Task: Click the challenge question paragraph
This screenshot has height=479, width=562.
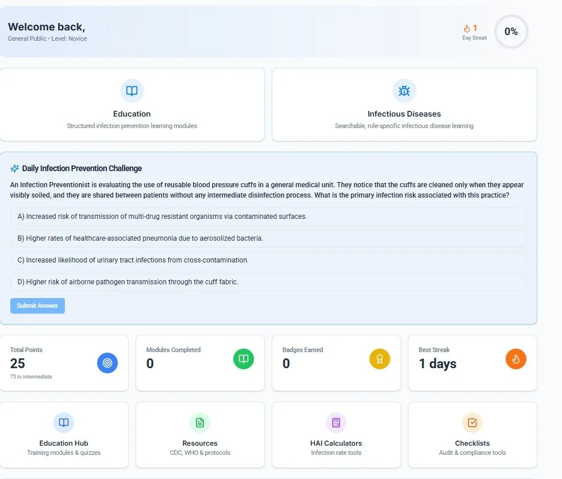Action: click(267, 190)
